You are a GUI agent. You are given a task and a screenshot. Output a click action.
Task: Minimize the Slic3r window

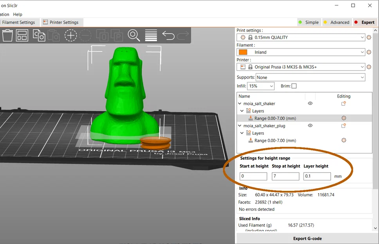tap(336, 5)
